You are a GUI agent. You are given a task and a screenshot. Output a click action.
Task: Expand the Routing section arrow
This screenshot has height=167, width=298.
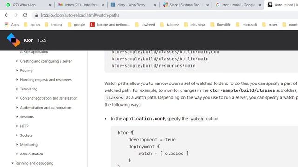[x=17, y=71]
